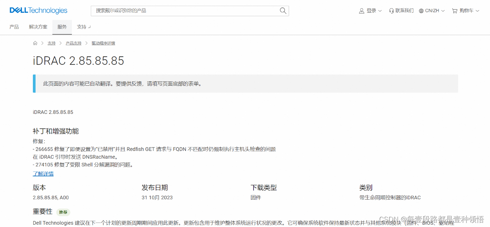Click the 了解详情 link
490x227 pixels.
click(x=43, y=174)
